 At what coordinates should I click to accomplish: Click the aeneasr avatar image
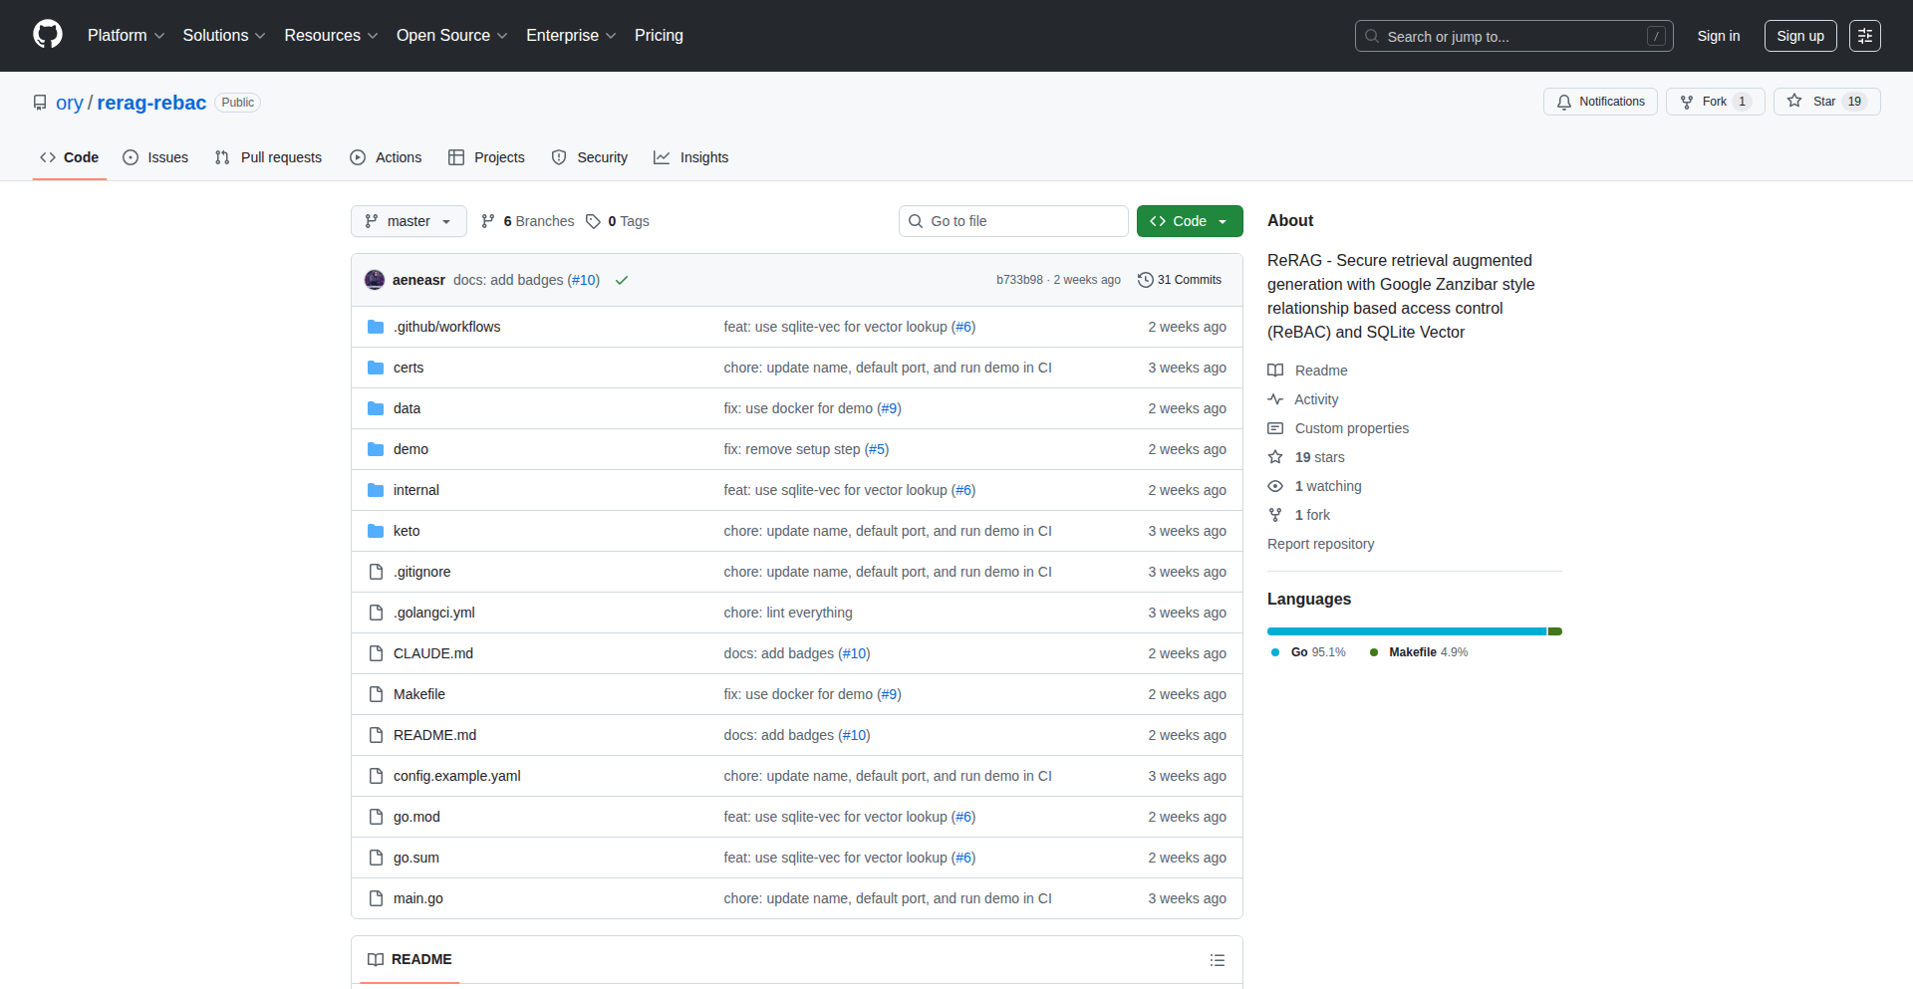pos(375,280)
